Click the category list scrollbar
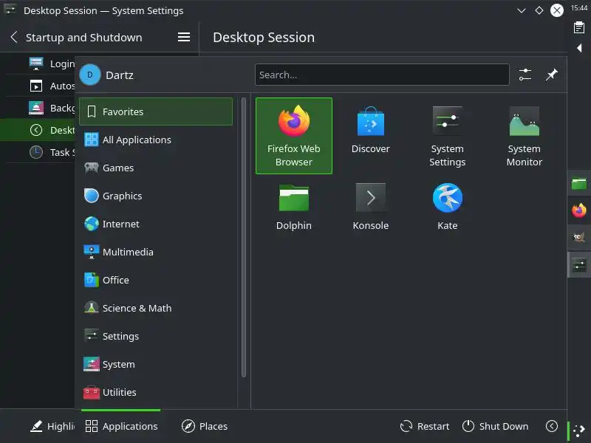The width and height of the screenshot is (591, 443). pos(244,237)
